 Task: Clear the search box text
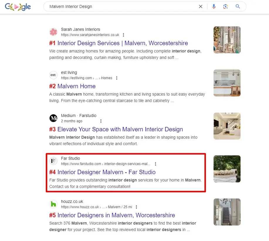pyautogui.click(x=201, y=6)
